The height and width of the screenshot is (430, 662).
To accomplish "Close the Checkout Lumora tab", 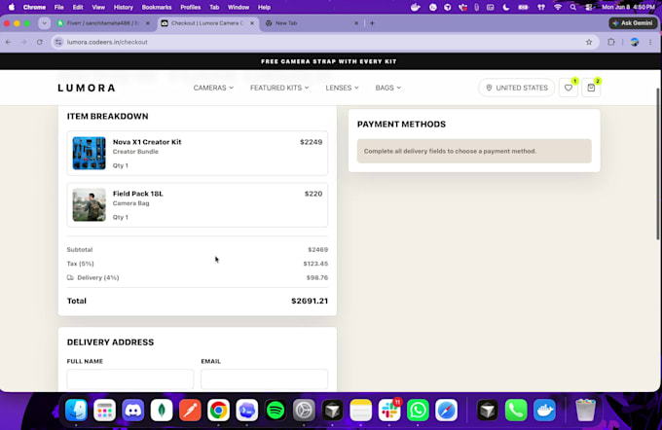I will 252,23.
